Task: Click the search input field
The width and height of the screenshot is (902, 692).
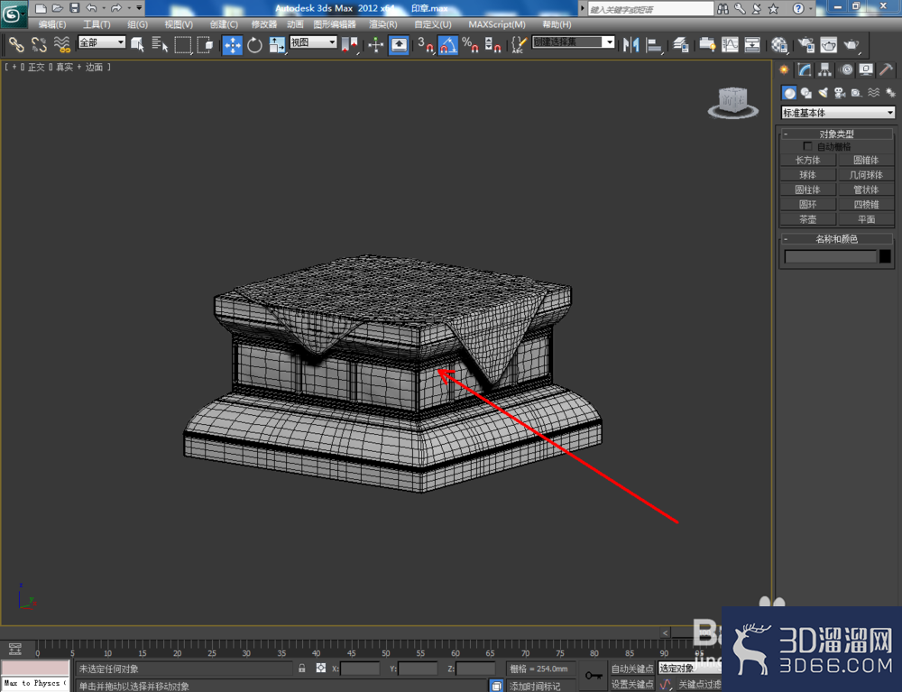Action: click(650, 9)
